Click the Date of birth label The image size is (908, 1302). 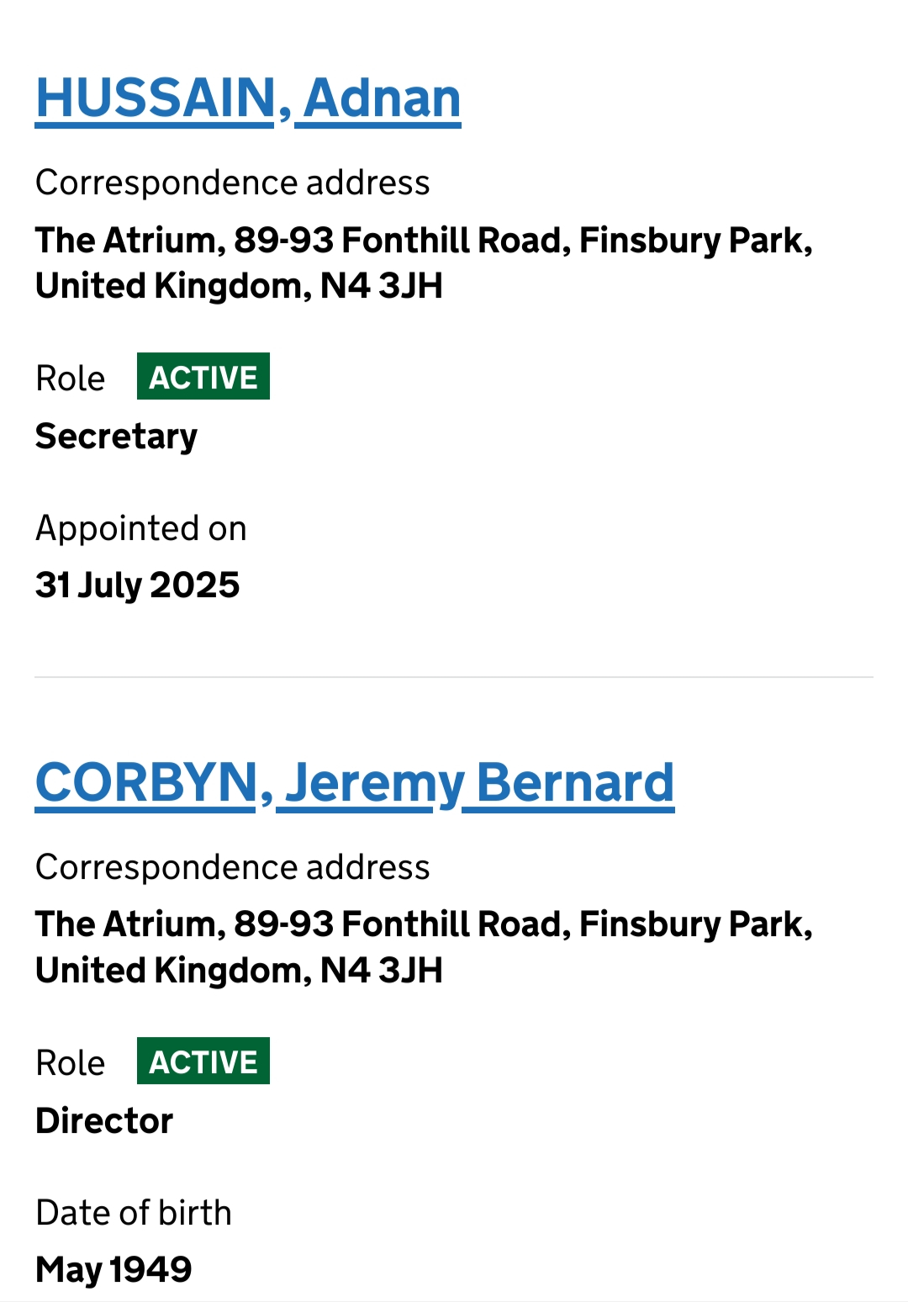134,1213
